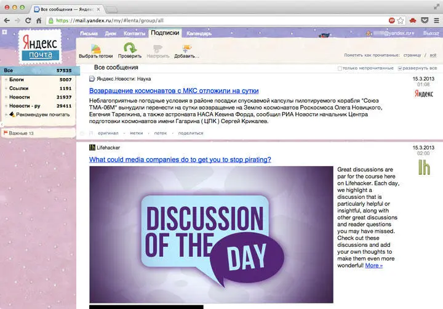443x309 pixels.
Task: Enter fullscreen with window expand arrows
Action: click(x=437, y=7)
